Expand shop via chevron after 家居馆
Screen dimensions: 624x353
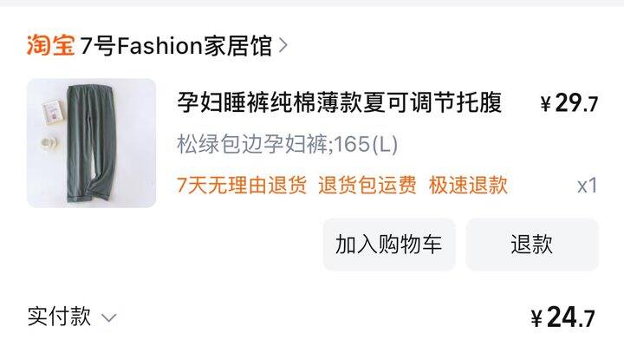283,45
